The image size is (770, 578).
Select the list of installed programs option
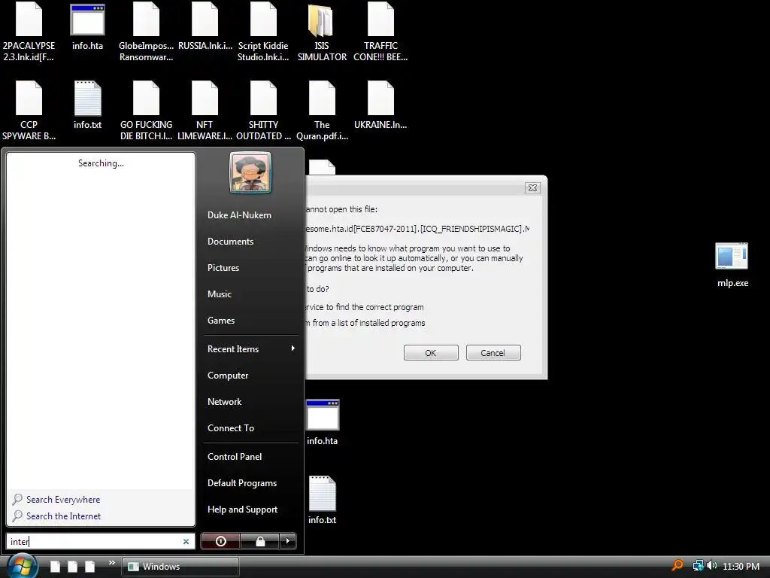[x=365, y=323]
